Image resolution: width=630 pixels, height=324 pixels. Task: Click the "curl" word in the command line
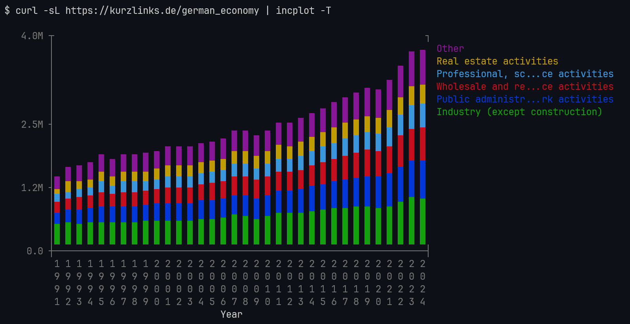coord(27,11)
